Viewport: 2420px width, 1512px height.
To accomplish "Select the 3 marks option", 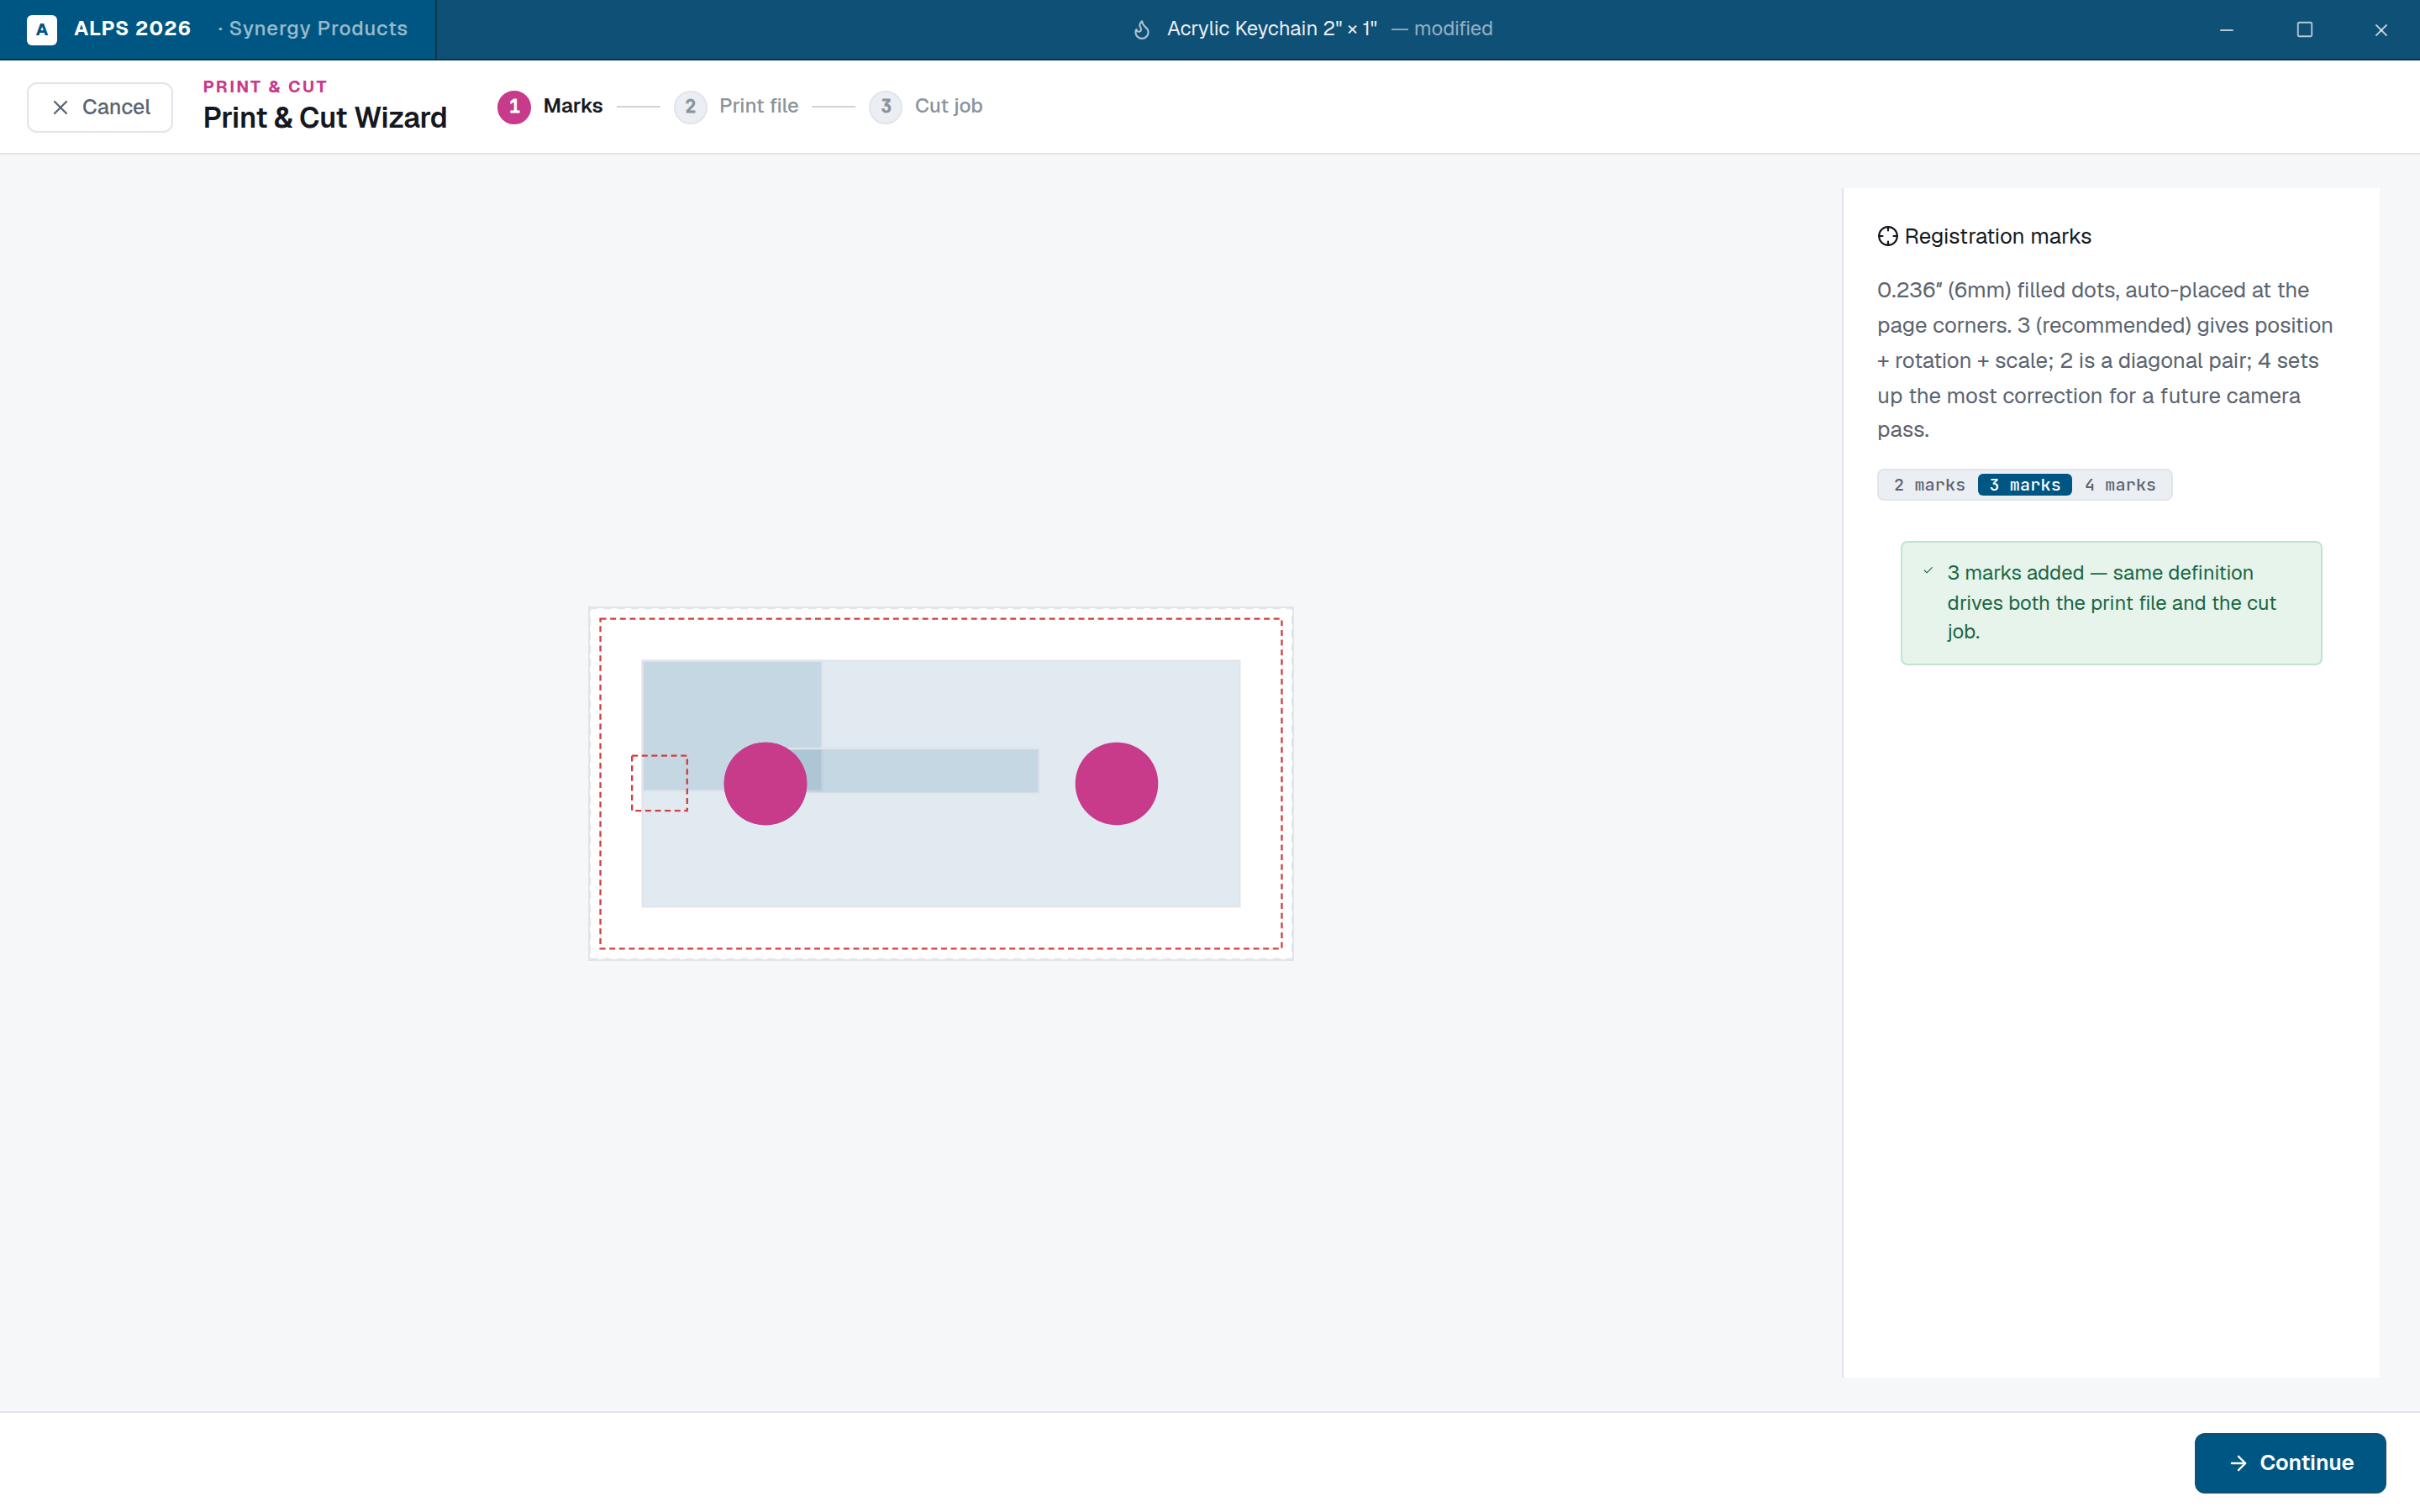I will (2024, 485).
